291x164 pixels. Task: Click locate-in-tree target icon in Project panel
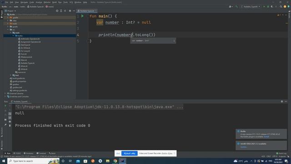click(57, 11)
